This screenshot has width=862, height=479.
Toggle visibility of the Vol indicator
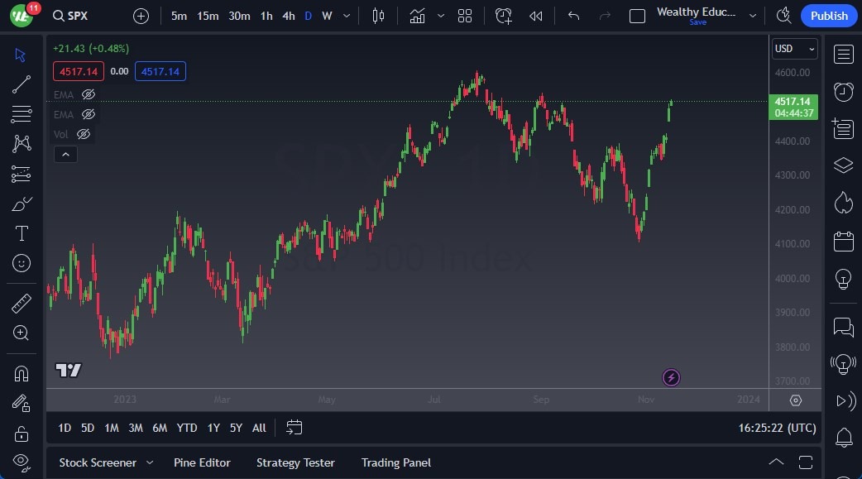84,134
